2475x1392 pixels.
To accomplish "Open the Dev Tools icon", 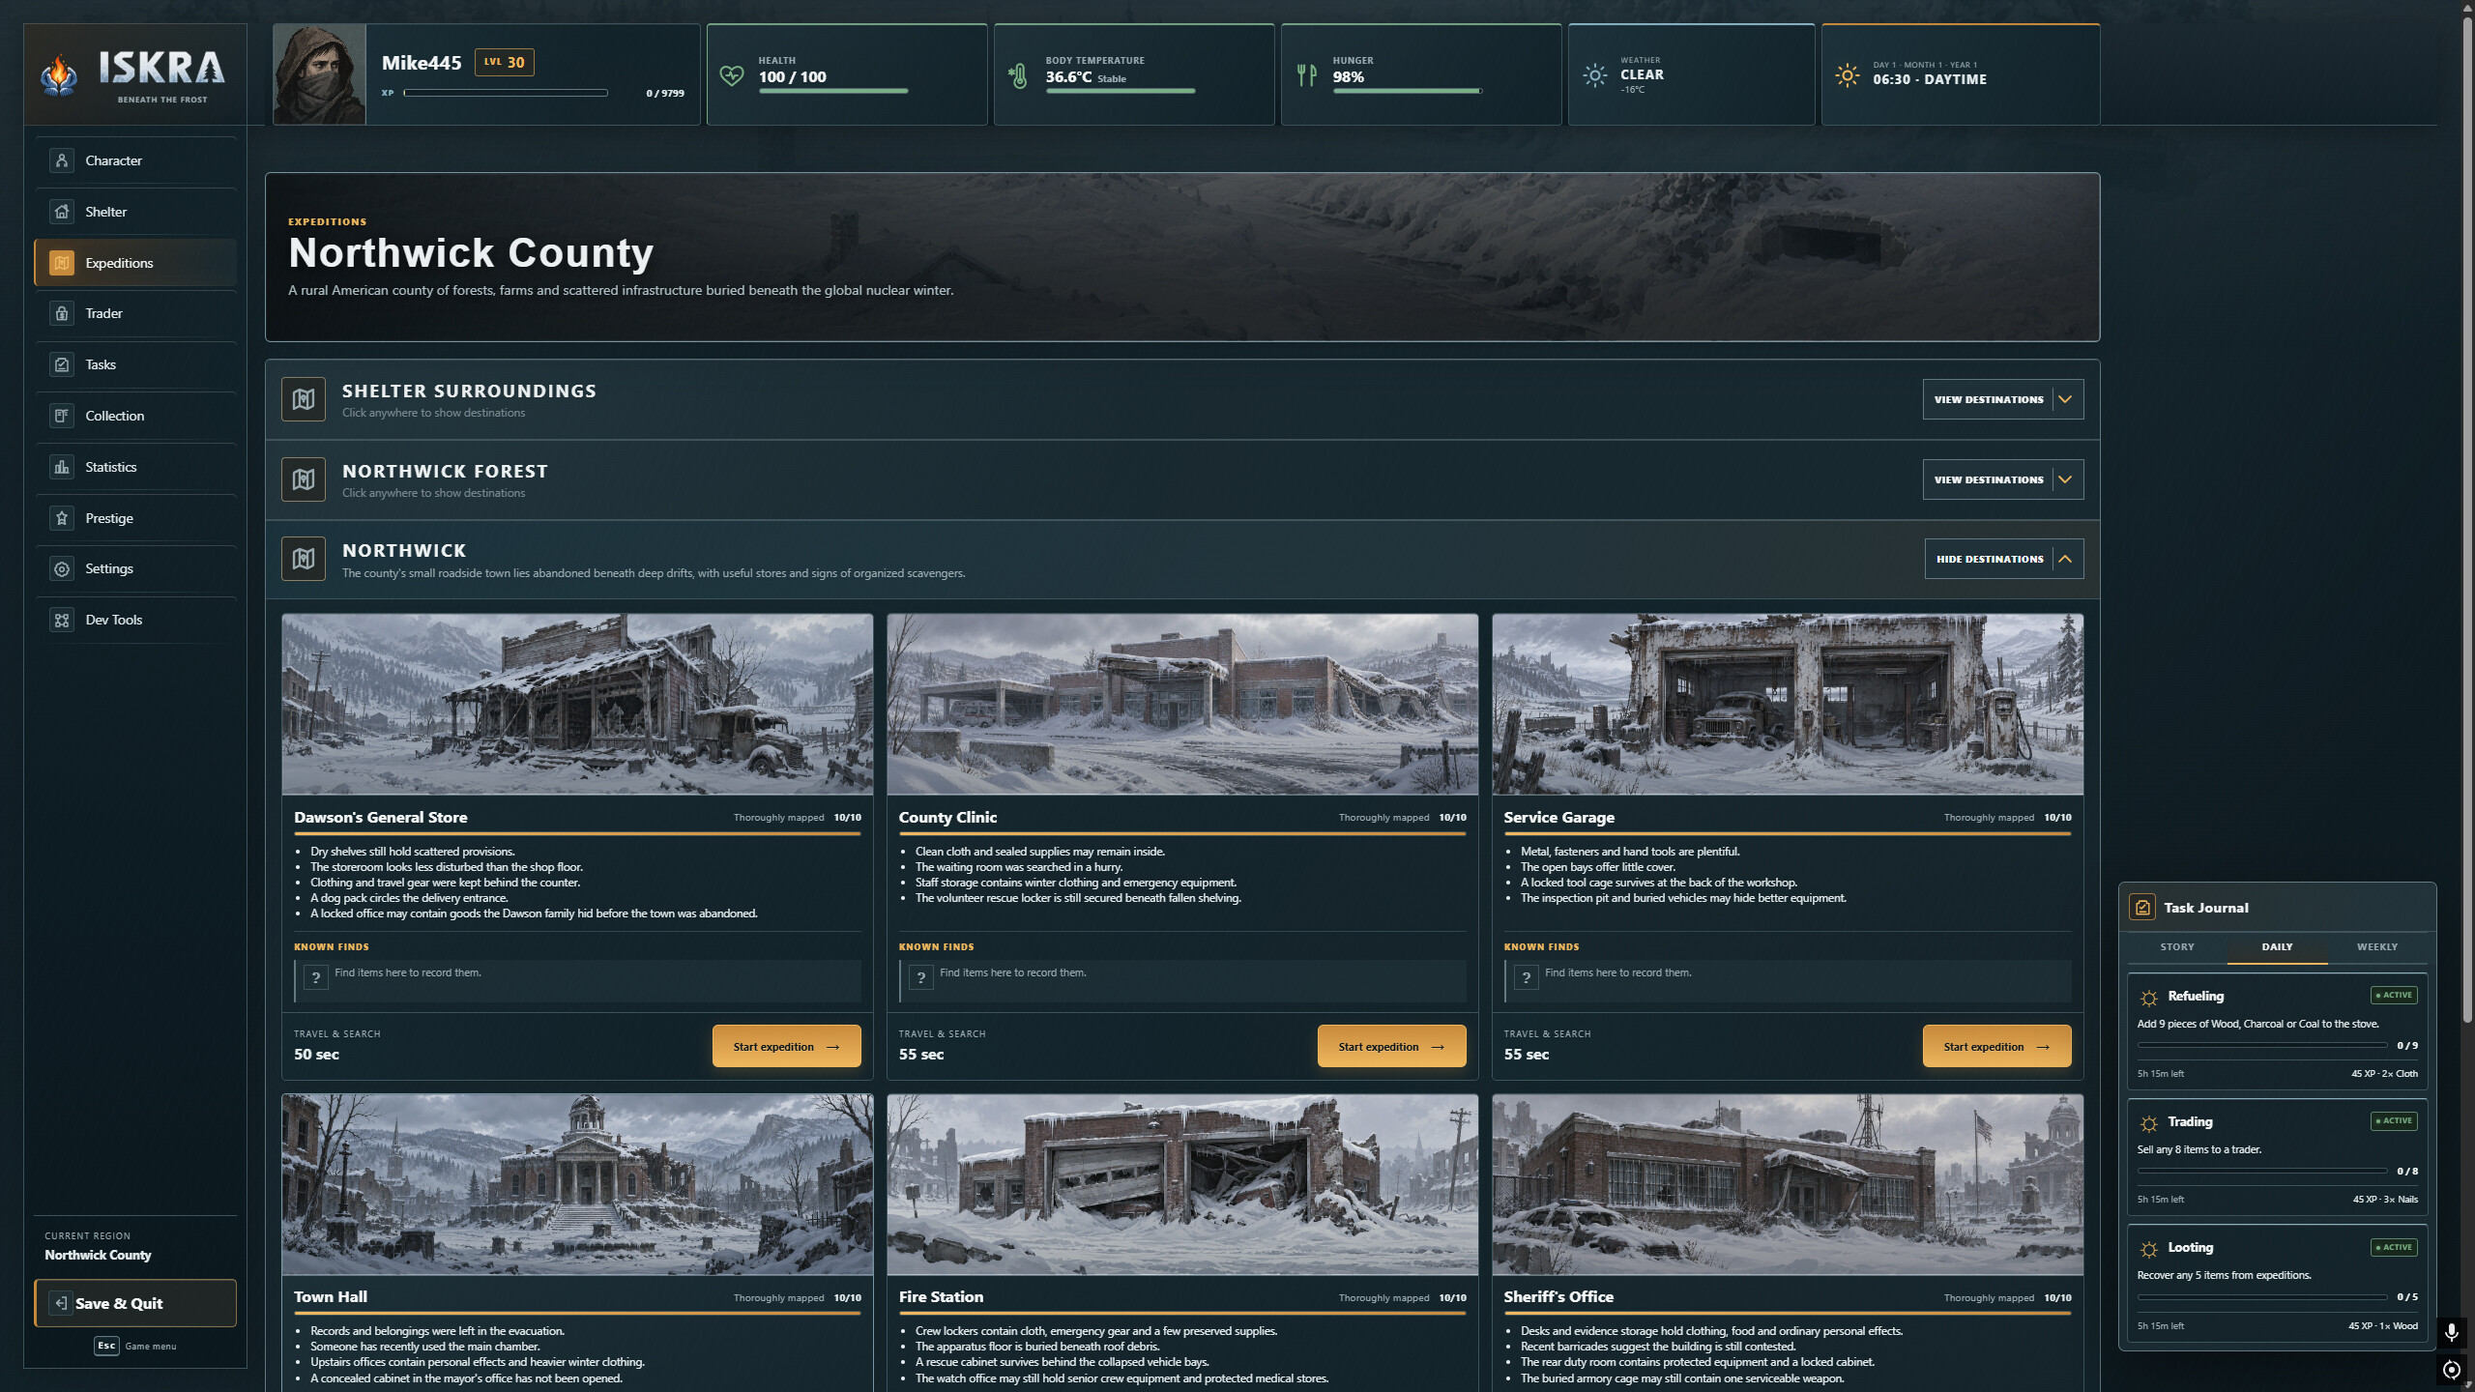I will (x=62, y=620).
